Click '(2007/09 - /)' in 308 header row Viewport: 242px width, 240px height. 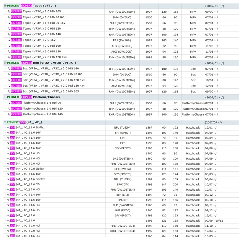(213, 122)
